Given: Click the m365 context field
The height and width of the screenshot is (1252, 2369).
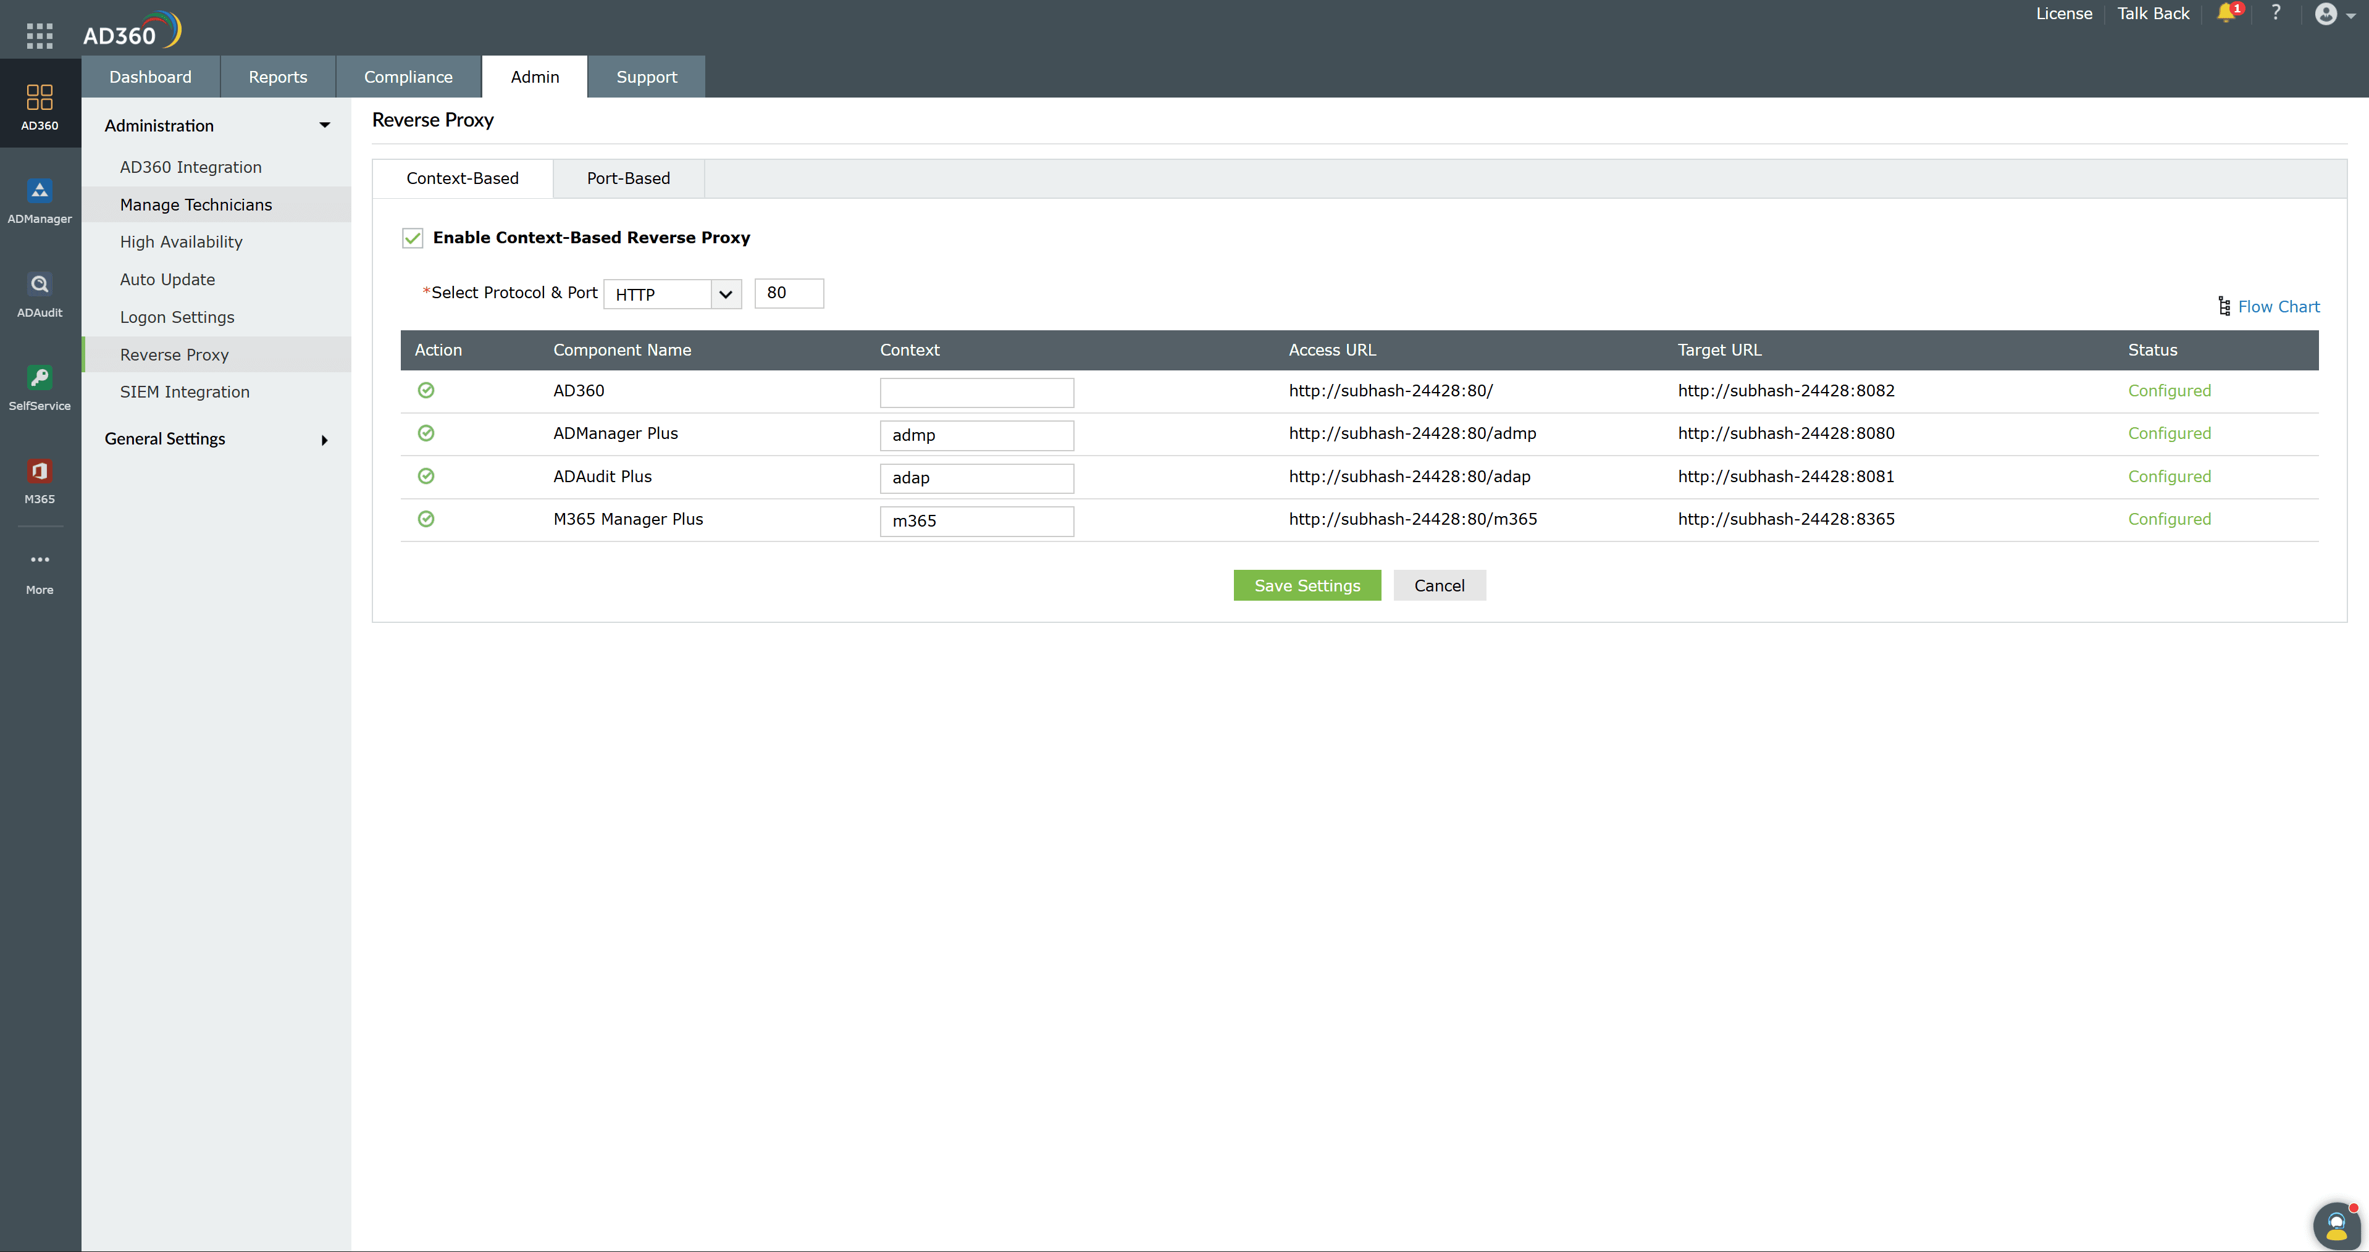Looking at the screenshot, I should [x=976, y=521].
